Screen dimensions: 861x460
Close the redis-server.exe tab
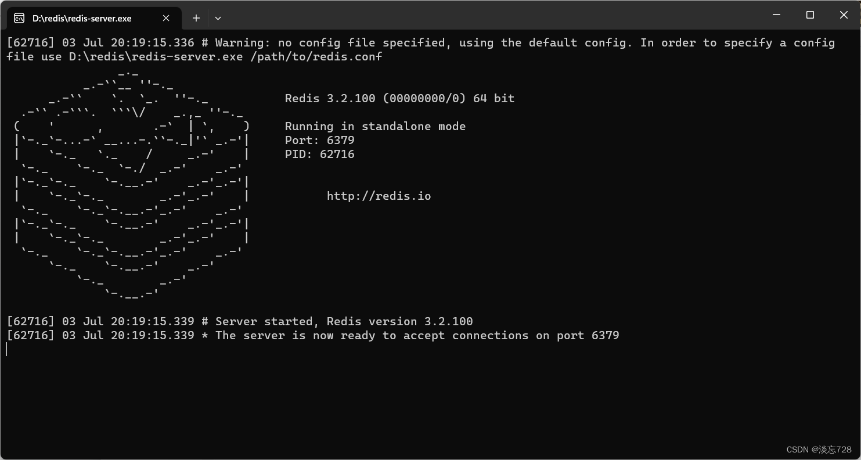[x=165, y=18]
